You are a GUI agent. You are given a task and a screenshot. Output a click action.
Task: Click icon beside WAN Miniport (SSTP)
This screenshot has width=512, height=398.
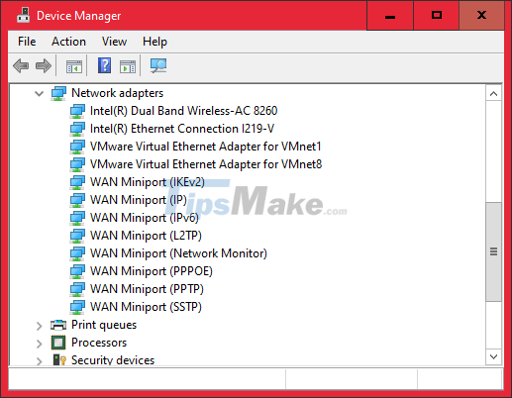tap(77, 307)
